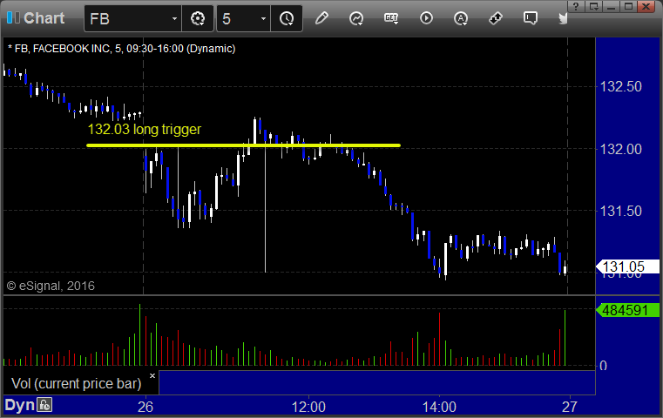Minimize the chart window
663x418 pixels.
click(612, 6)
